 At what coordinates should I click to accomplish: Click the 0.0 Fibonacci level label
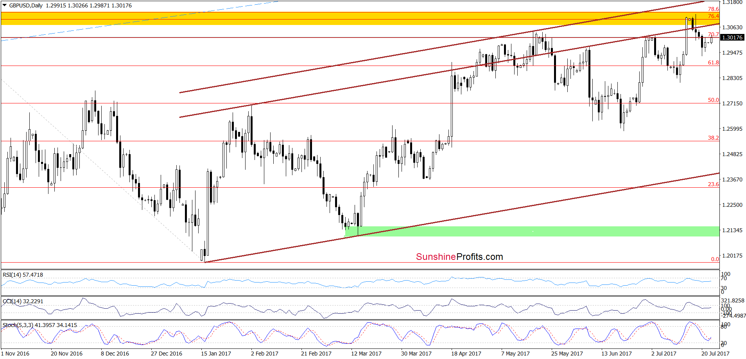click(715, 259)
